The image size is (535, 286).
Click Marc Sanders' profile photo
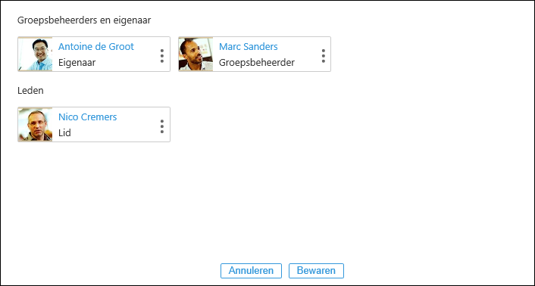coord(196,54)
